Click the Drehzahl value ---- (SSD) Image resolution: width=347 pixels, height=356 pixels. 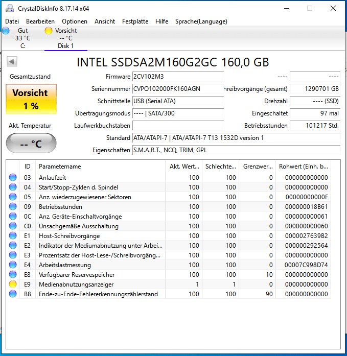pyautogui.click(x=315, y=101)
